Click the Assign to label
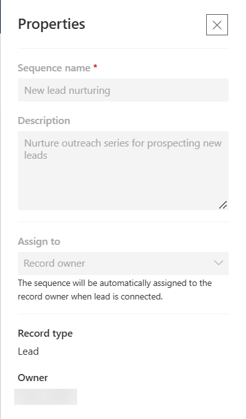246x419 pixels. coord(39,242)
